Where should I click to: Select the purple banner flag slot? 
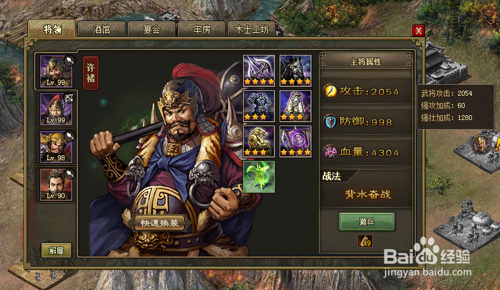[x=295, y=141]
